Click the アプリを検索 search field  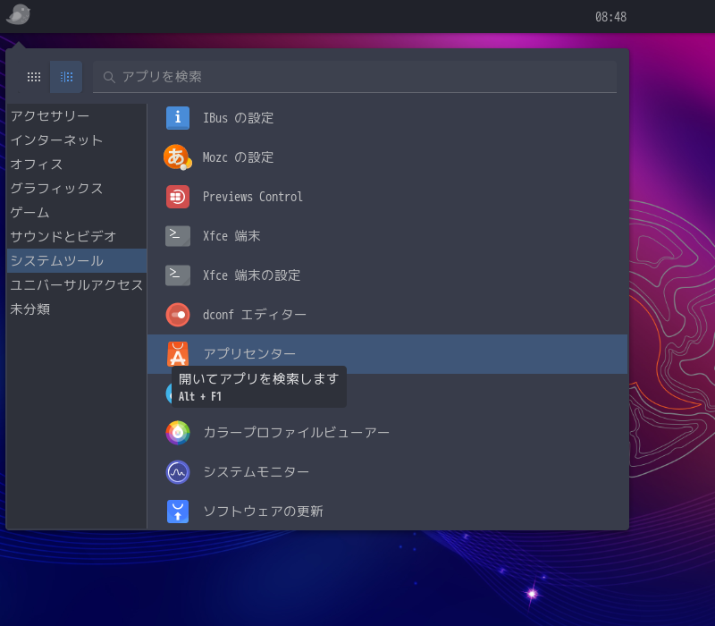pyautogui.click(x=355, y=77)
